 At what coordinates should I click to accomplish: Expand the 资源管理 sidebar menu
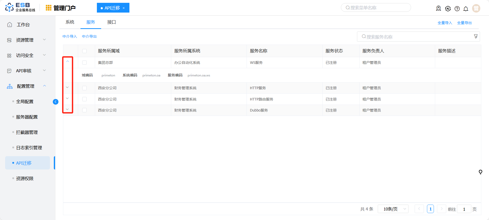point(26,40)
